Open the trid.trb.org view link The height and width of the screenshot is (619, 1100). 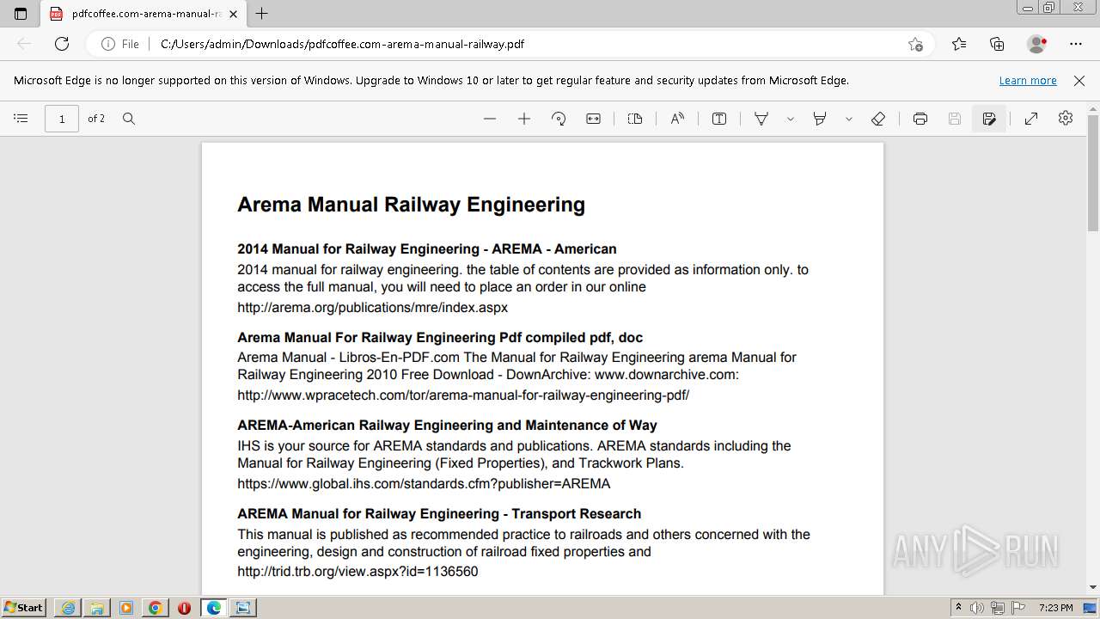tap(357, 571)
